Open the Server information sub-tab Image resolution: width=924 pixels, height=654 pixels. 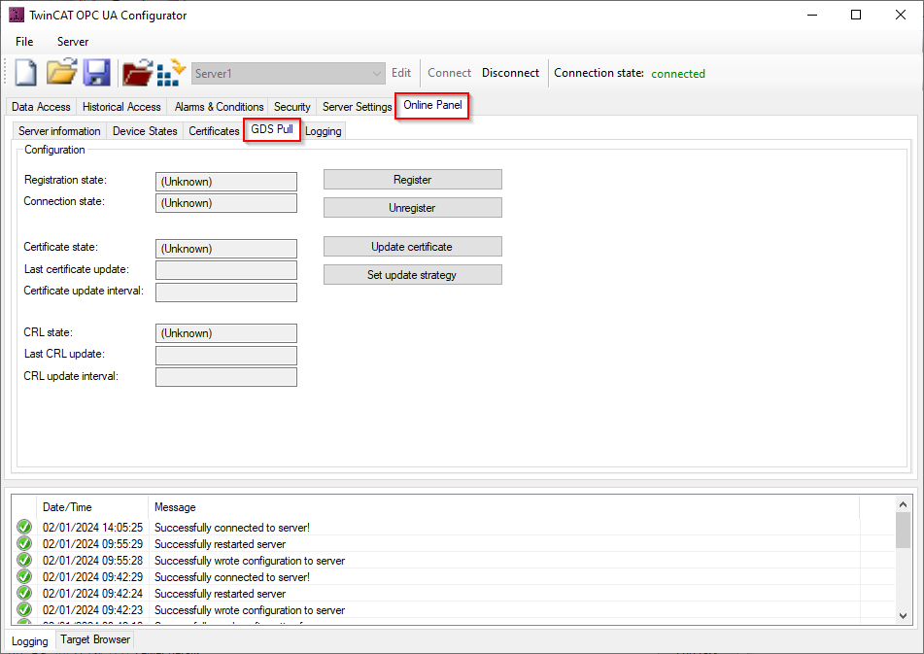click(x=59, y=131)
